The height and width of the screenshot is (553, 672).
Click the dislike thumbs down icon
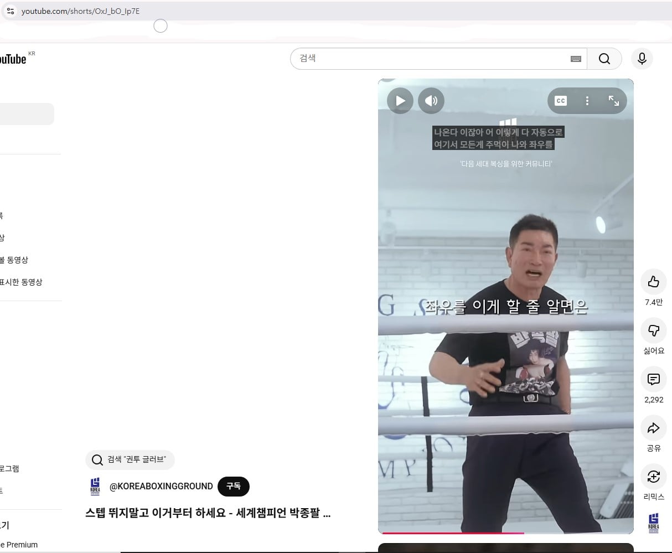coord(653,330)
